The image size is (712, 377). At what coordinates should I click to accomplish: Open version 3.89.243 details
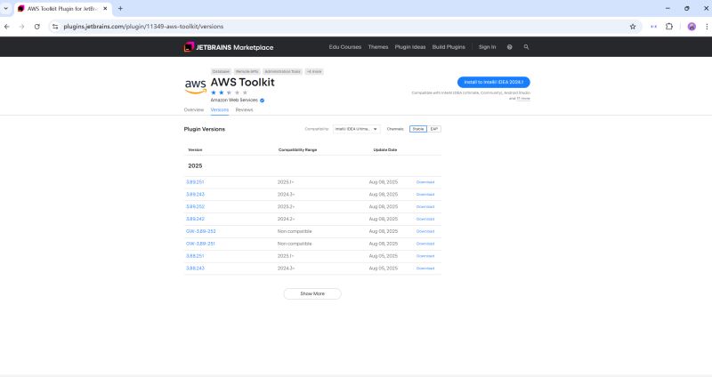pyautogui.click(x=195, y=194)
